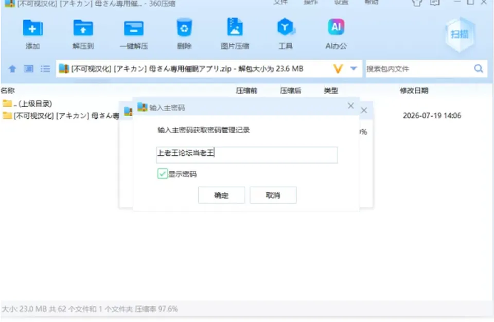Click the orange V icon in path bar
Image resolution: width=494 pixels, height=322 pixels.
click(338, 68)
